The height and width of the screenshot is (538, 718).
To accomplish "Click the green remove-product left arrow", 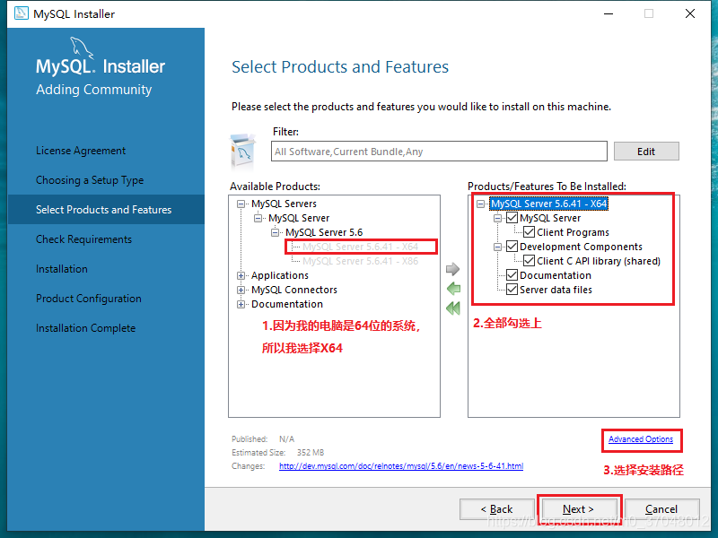I will coord(453,289).
